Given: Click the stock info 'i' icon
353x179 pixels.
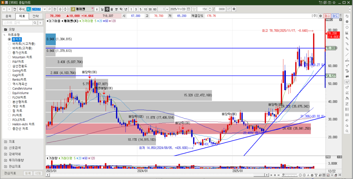Looking at the screenshot, I should (97, 9).
